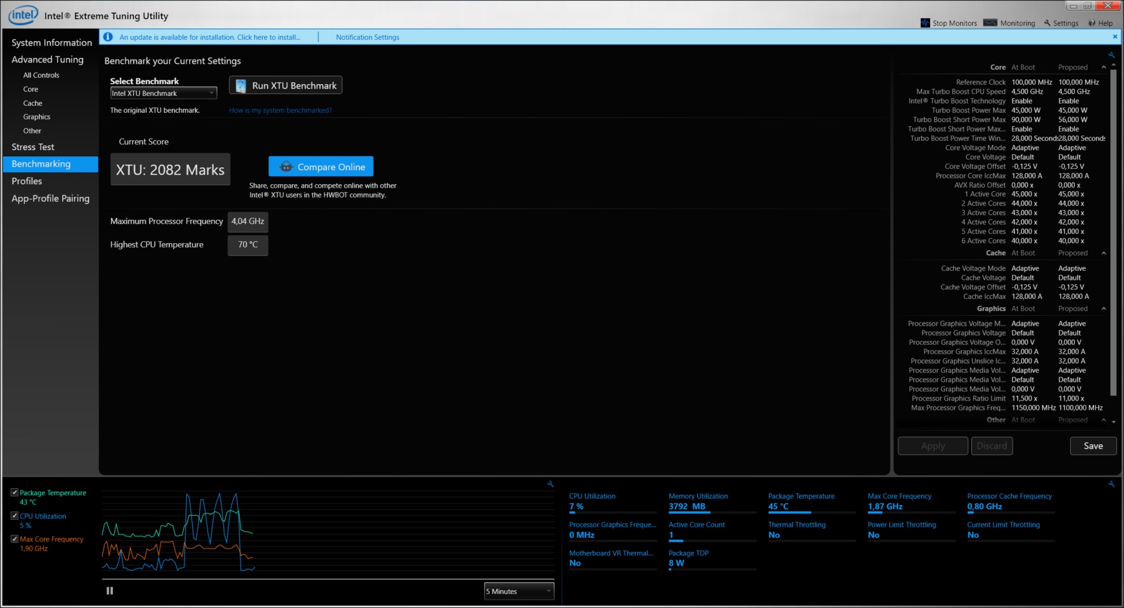Toggle CPU Utilization checkbox
Screen dimensions: 1124x608
(15, 516)
